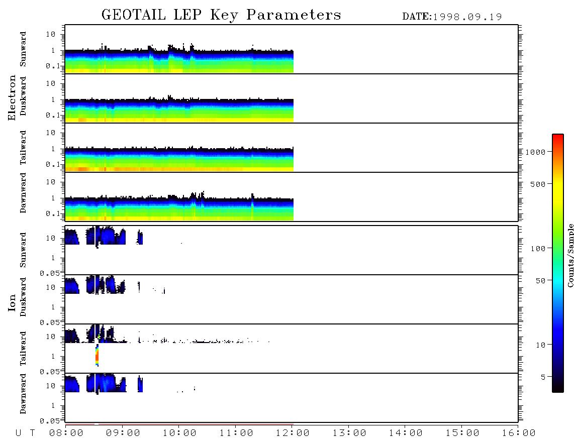Click the 'Counts/Sample' color scale title
Viewport: 574px width, 442px height.
(570, 255)
